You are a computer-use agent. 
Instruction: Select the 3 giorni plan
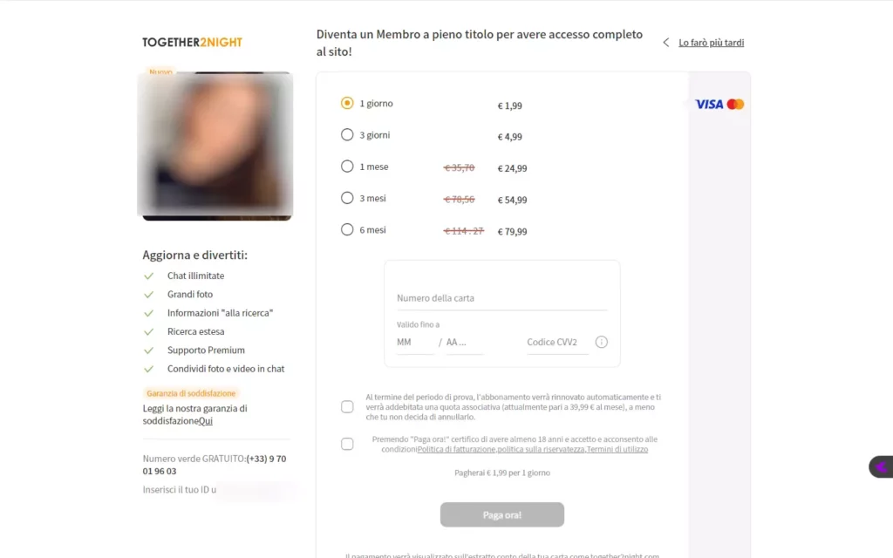pos(347,135)
